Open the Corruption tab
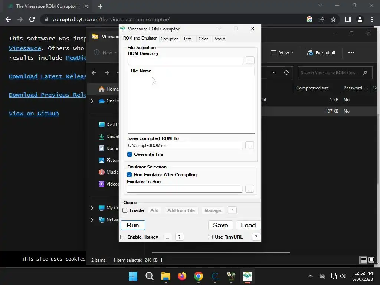Viewport: 380px width, 285px height. 169,39
